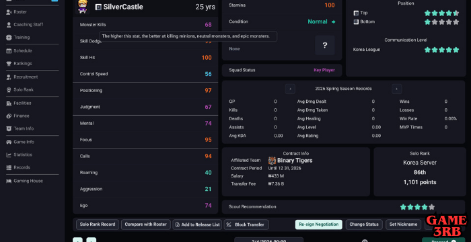Image resolution: width=471 pixels, height=242 pixels.
Task: Click the Transfer Fee value ₩7.36 B
Action: coord(276,184)
